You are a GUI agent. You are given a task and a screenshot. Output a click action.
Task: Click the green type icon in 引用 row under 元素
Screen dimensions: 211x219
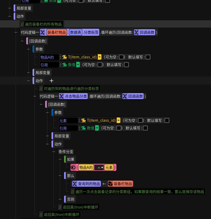tap(84, 128)
